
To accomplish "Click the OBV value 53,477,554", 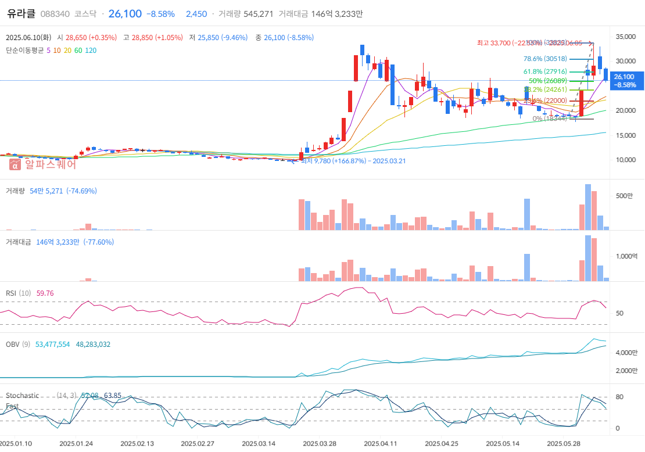I will [53, 345].
